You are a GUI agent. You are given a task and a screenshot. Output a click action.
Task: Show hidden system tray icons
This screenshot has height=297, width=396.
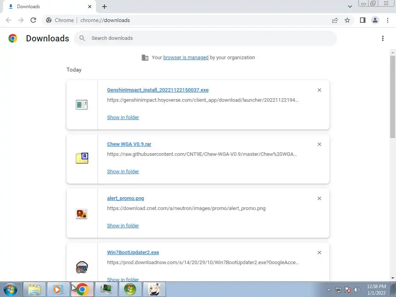(x=329, y=290)
